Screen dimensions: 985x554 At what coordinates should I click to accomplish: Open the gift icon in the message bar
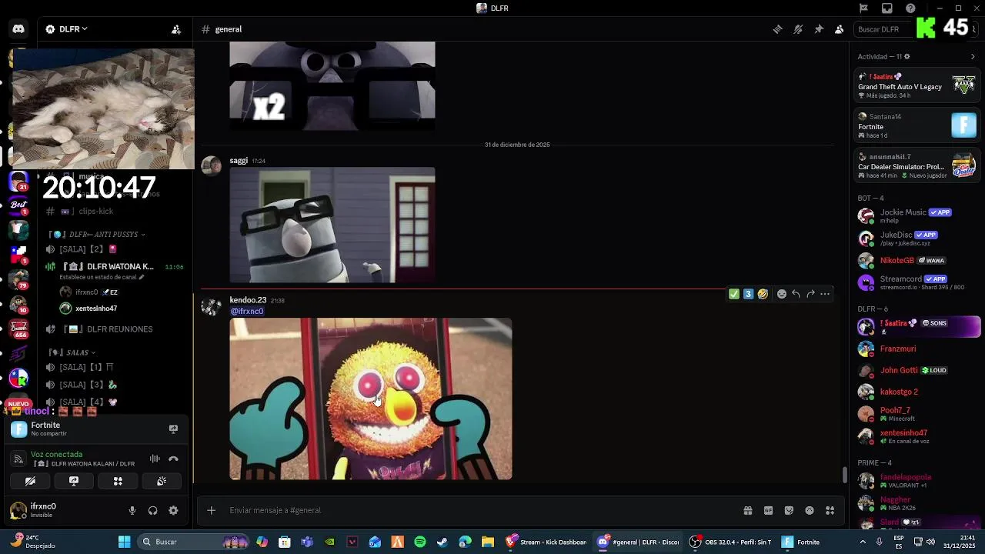coord(747,510)
